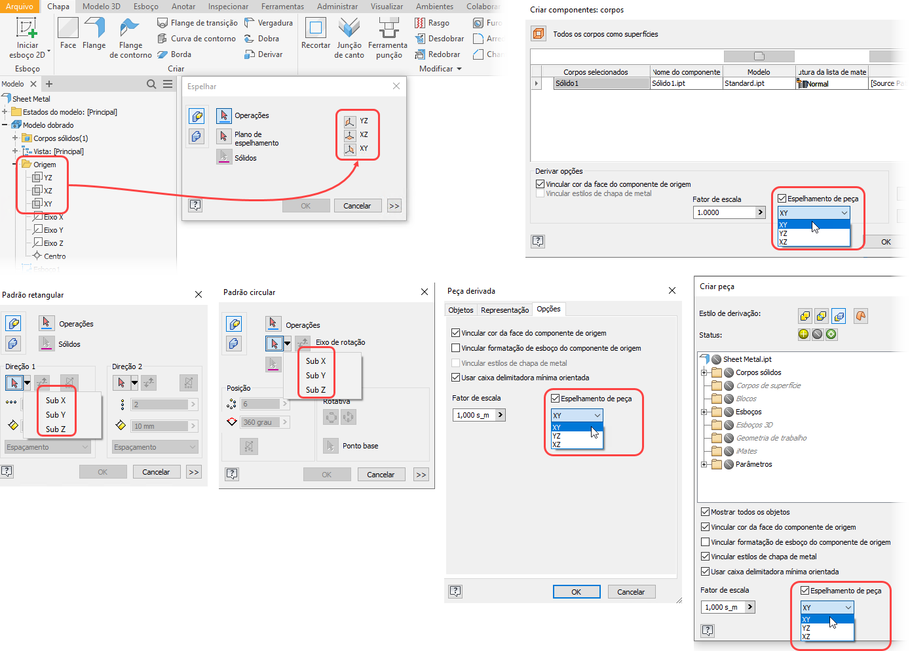Click the YZ plane button in Espelhar dialog
The image size is (910, 651).
350,121
